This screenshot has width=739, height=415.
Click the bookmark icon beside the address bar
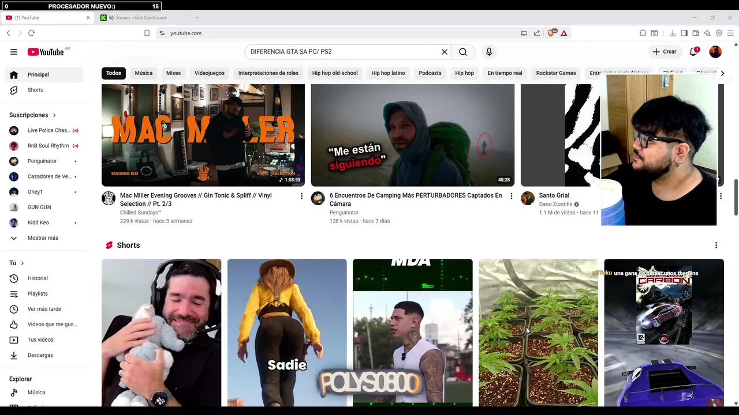point(147,33)
